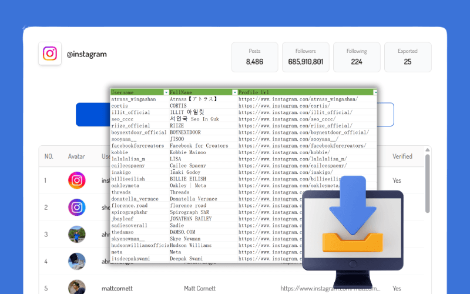Open the FullName column filter dropdown
This screenshot has height=294, width=470.
(x=234, y=92)
